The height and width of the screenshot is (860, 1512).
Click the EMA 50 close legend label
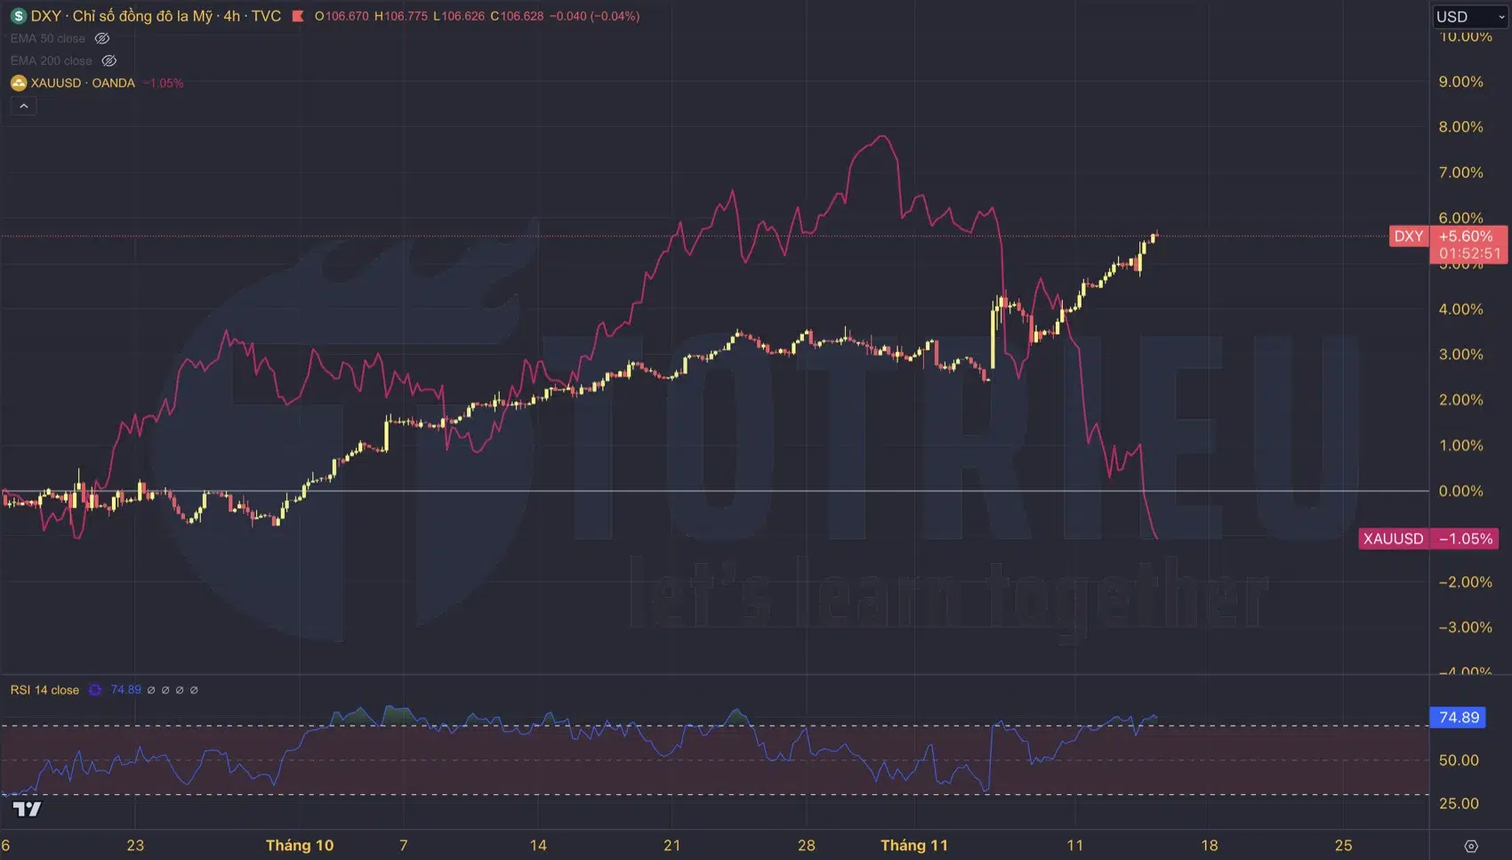pos(48,38)
